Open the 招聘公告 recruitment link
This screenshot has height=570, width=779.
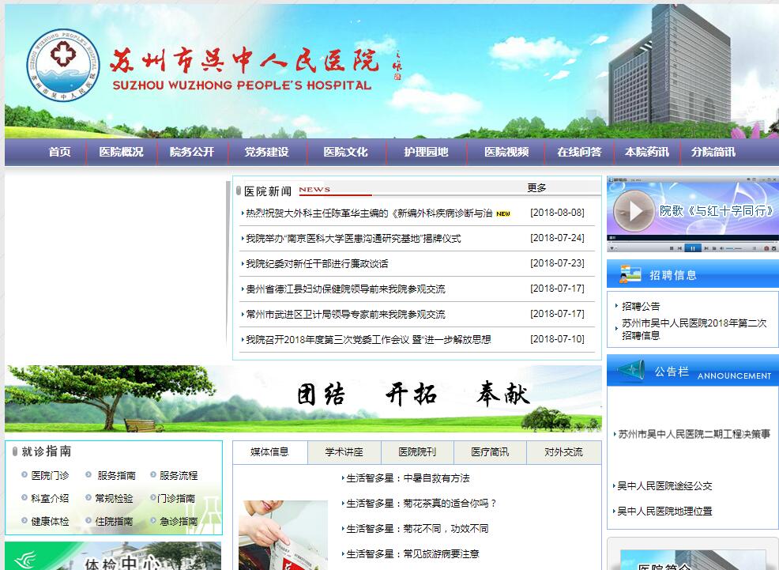tap(641, 306)
